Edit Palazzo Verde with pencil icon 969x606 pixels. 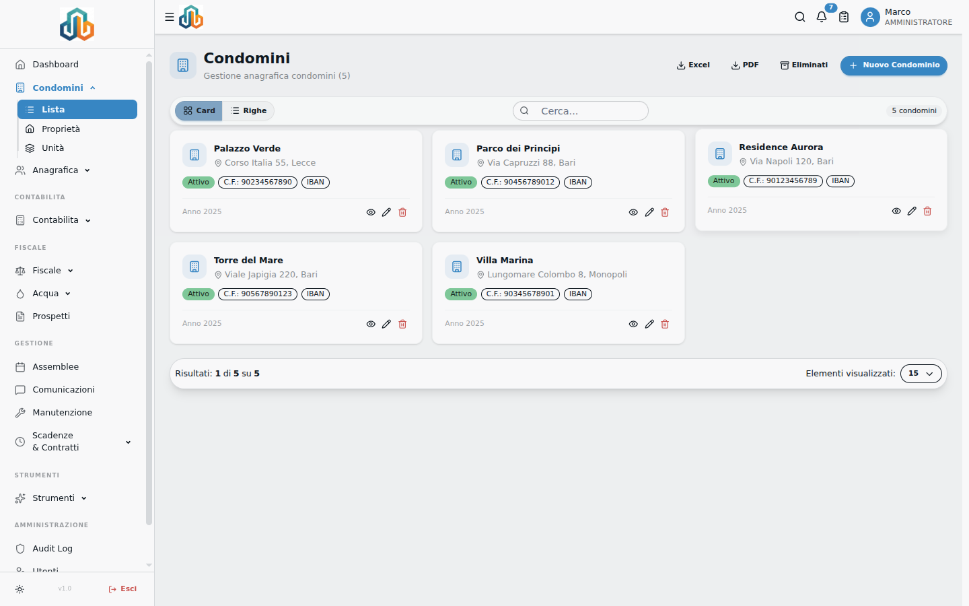(x=386, y=212)
